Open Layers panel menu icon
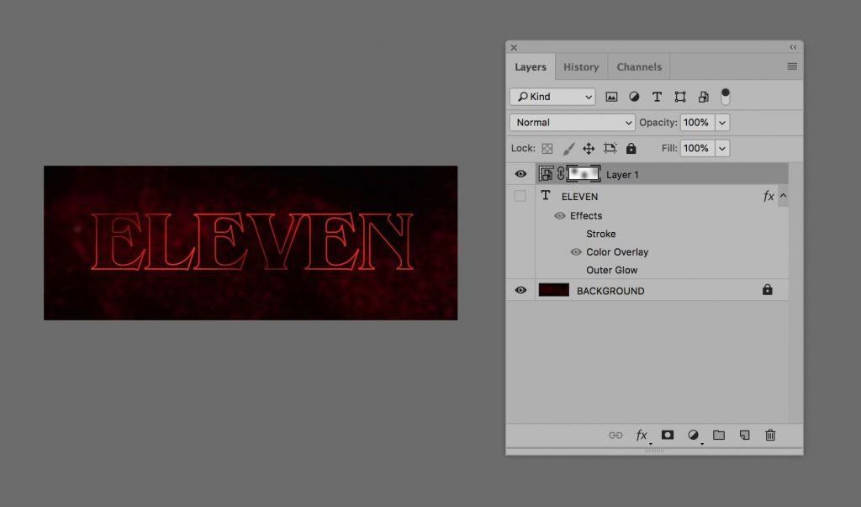The height and width of the screenshot is (507, 861). click(x=792, y=66)
